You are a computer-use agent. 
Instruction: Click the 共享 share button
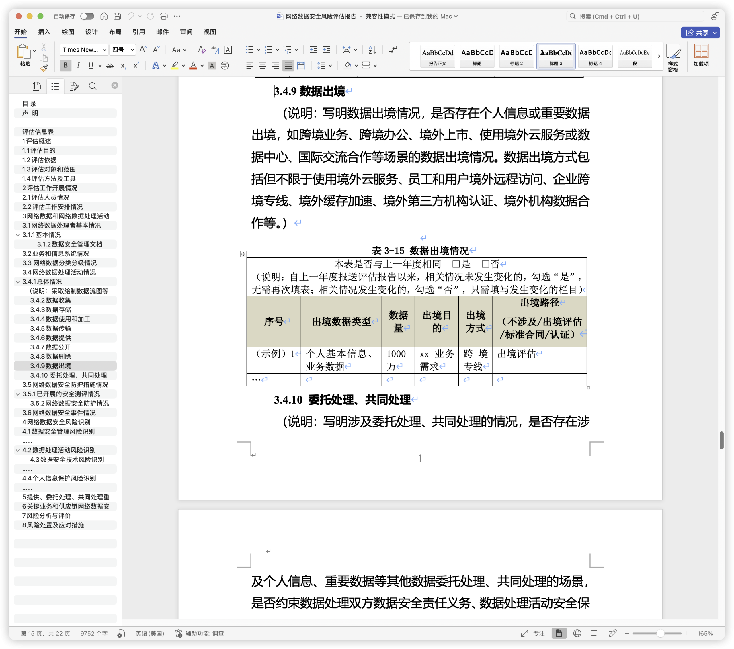coord(700,32)
